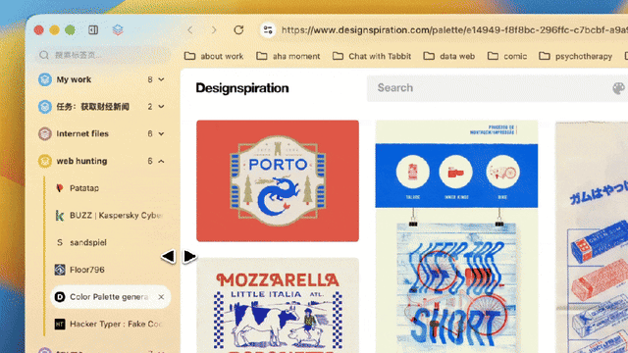Click the Internet files group icon
The width and height of the screenshot is (628, 353).
45,133
